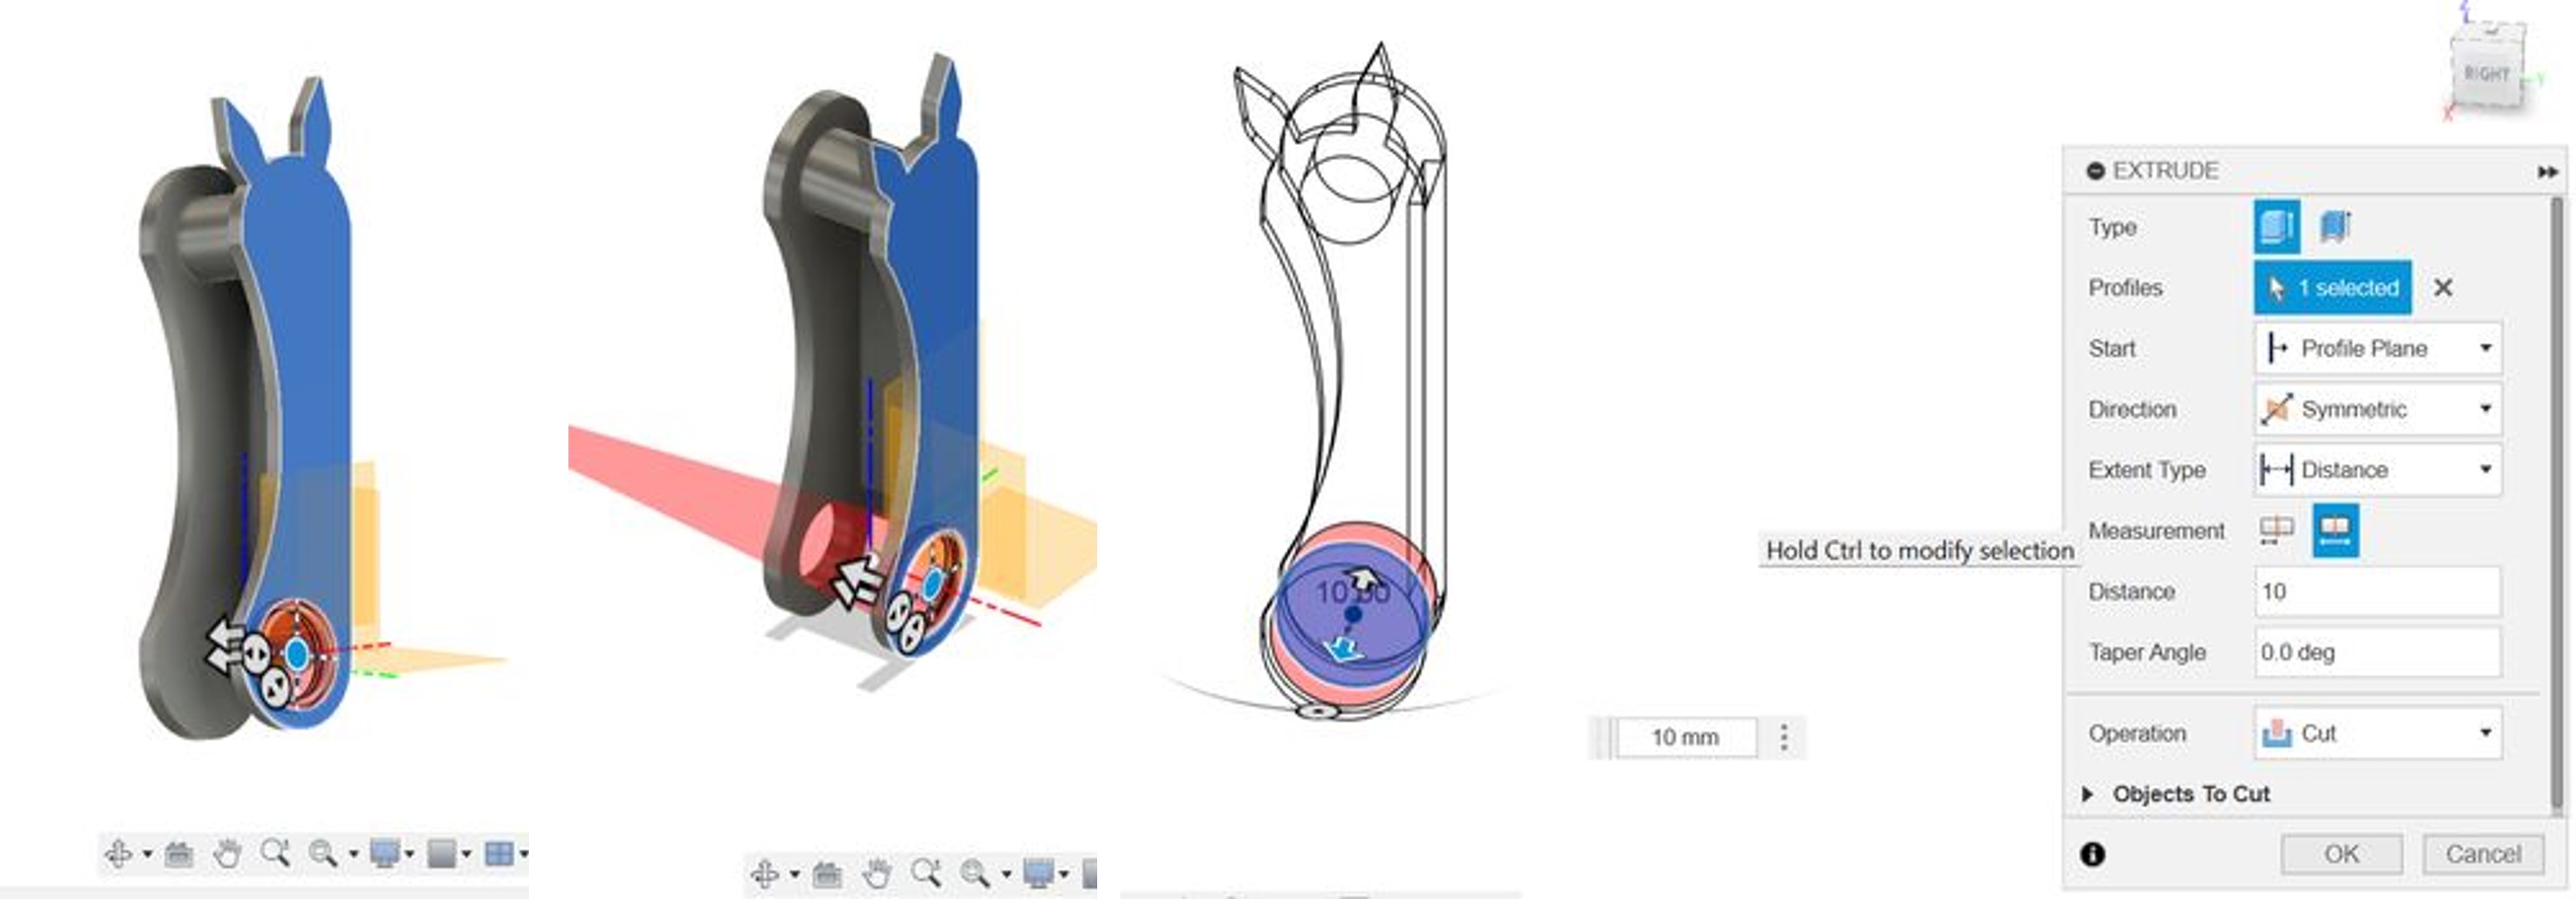Select Whole Length measurement icon
Viewport: 2576px width, 899px height.
point(2335,531)
